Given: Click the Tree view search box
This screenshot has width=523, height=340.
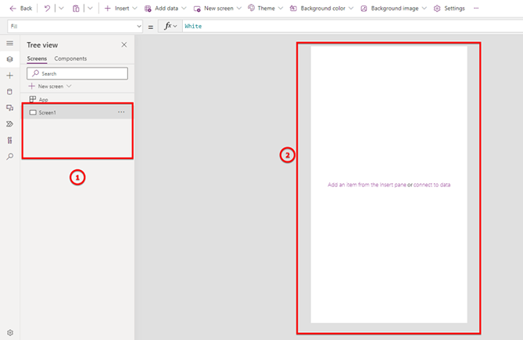Looking at the screenshot, I should (77, 73).
